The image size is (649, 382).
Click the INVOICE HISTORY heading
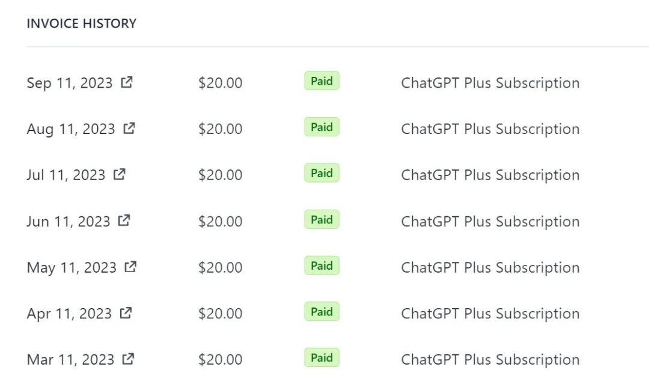pos(82,23)
